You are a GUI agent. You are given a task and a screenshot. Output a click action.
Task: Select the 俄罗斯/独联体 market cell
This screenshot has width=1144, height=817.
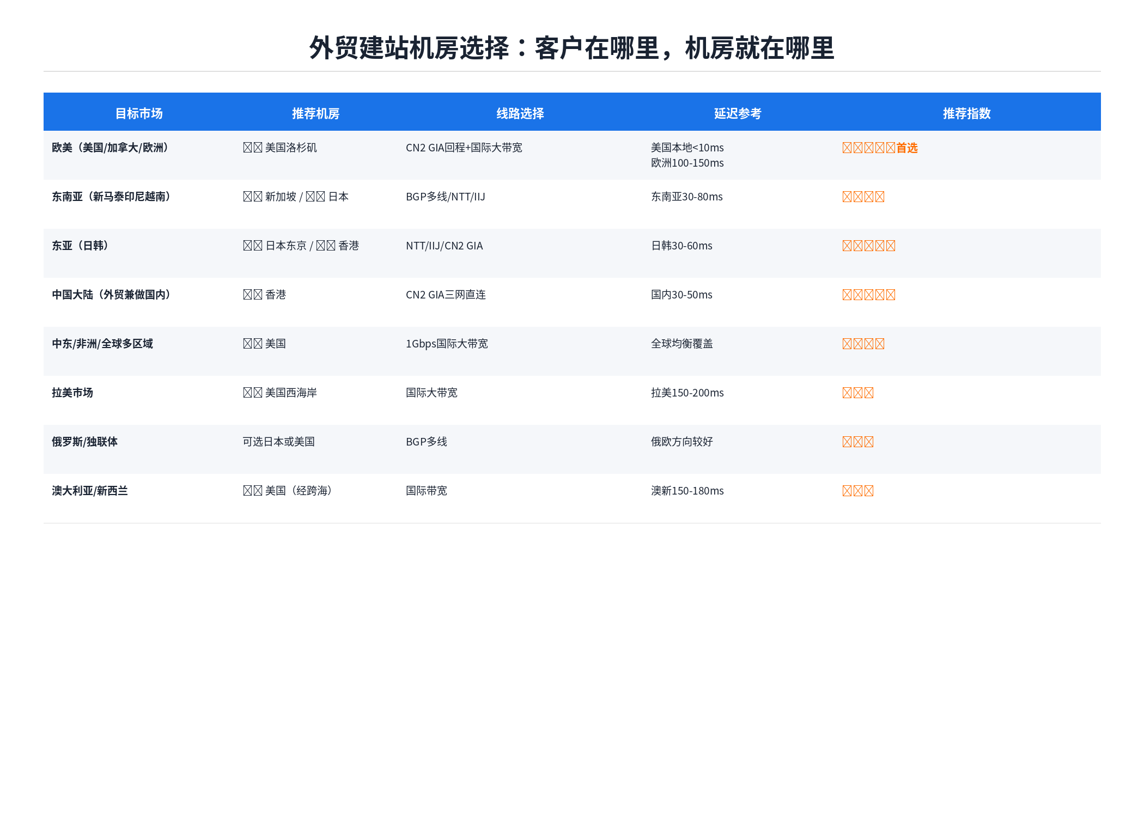pyautogui.click(x=85, y=442)
